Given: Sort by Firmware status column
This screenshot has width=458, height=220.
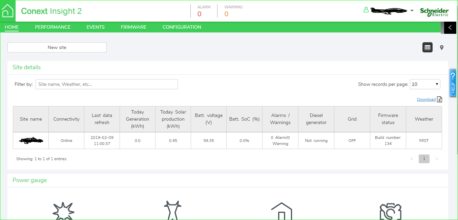Looking at the screenshot, I should 388,119.
